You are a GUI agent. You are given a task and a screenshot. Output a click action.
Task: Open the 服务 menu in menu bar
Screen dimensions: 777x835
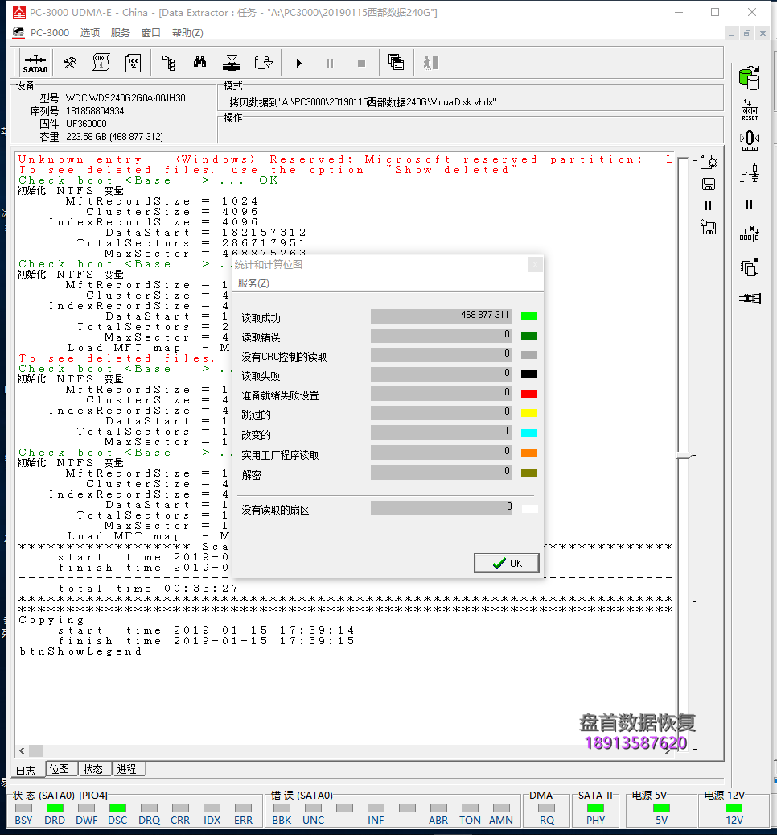(x=120, y=32)
